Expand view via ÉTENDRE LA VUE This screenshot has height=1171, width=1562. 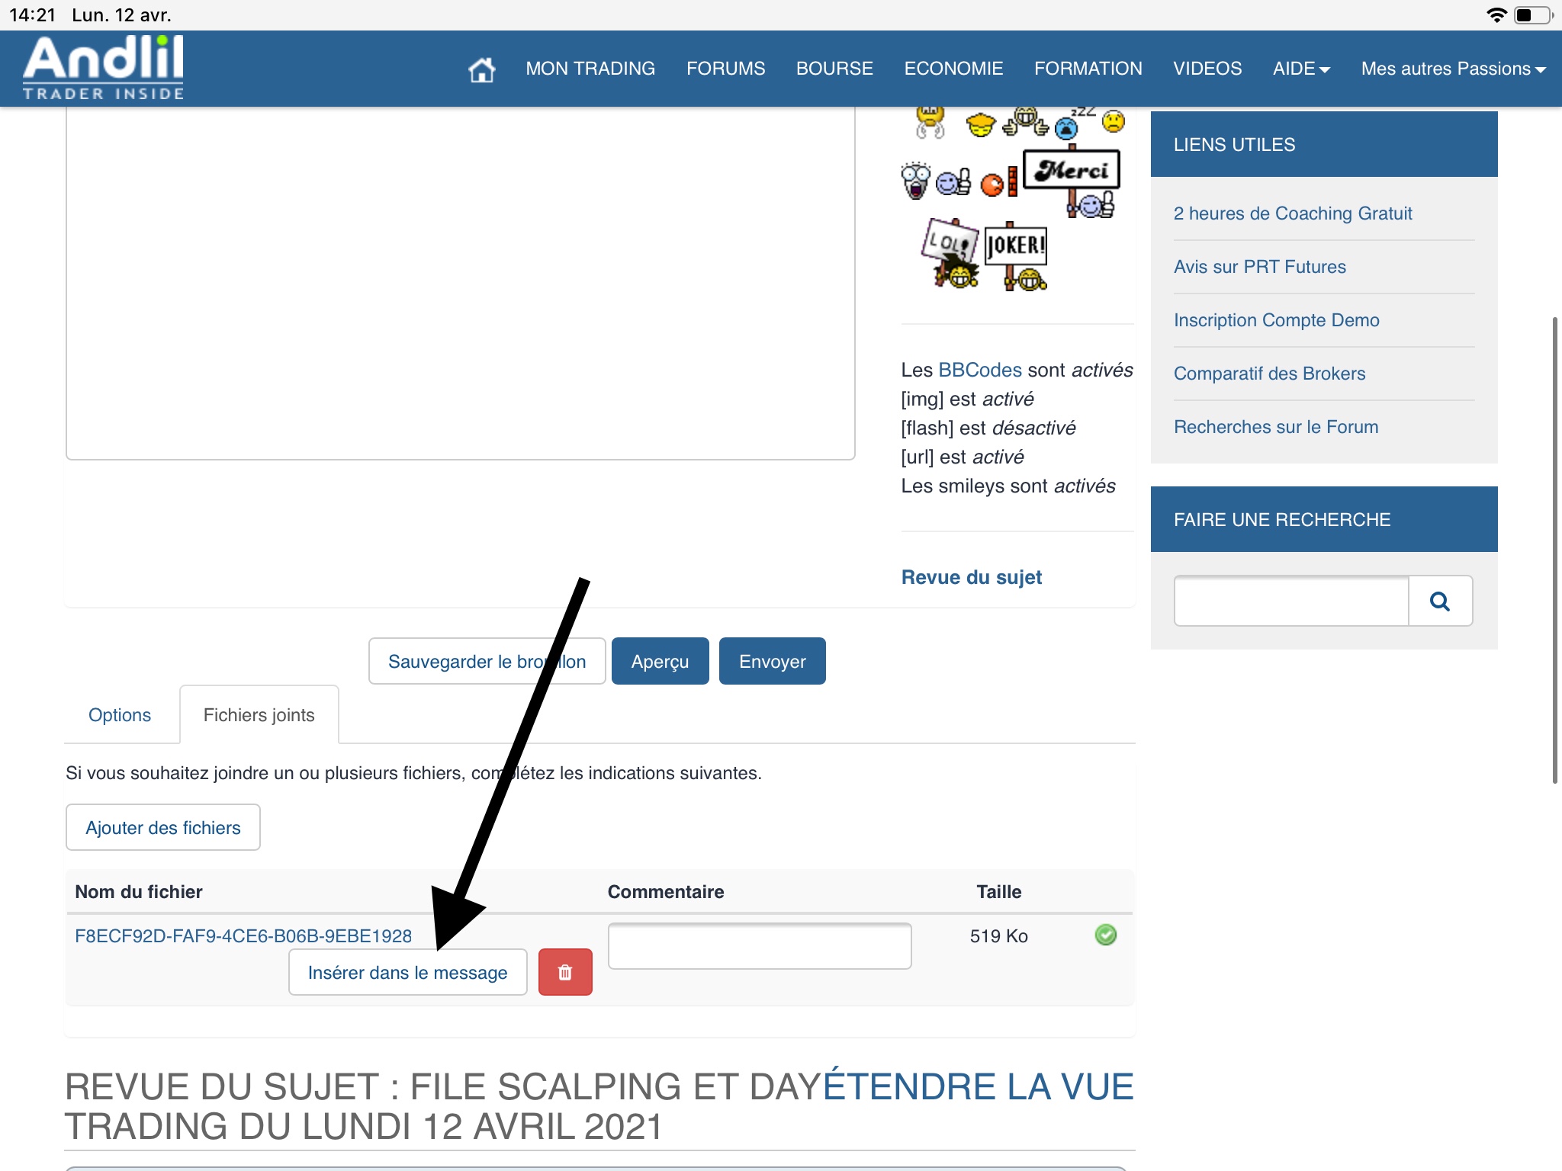(978, 1086)
